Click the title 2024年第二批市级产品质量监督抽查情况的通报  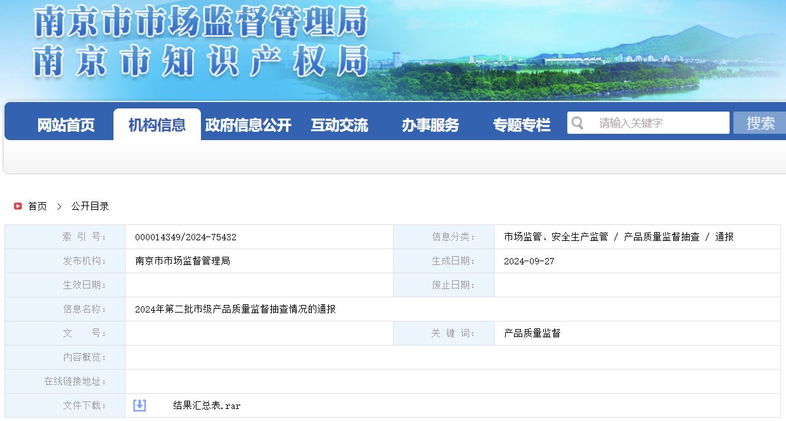pos(235,309)
